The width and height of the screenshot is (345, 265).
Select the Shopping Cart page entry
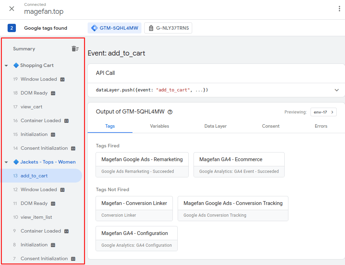37,65
